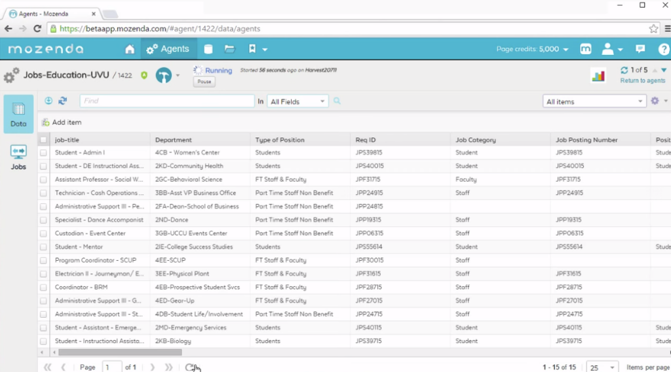The height and width of the screenshot is (372, 671).
Task: Click the green shield status icon
Action: 144,75
